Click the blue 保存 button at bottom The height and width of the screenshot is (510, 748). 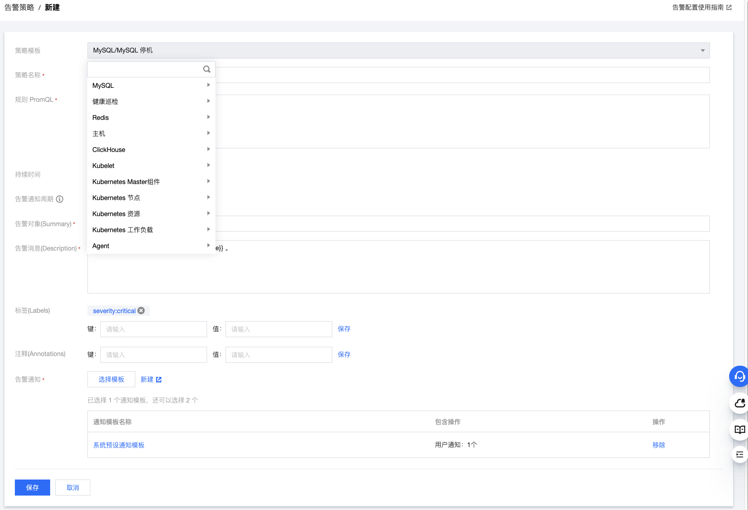tap(33, 488)
